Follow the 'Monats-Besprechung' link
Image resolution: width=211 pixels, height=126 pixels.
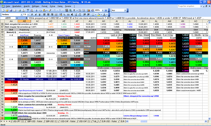click(x=26, y=108)
